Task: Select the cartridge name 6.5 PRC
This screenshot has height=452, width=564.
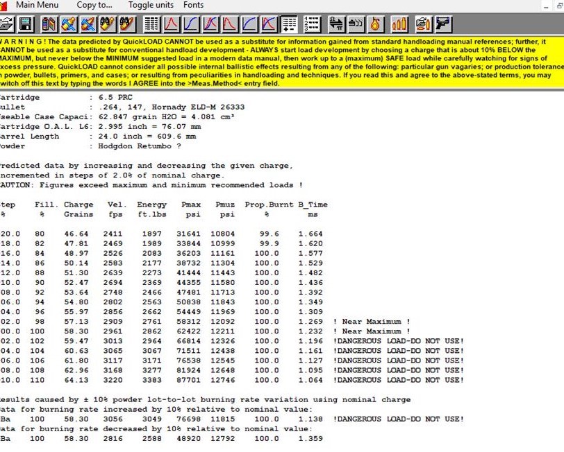Action: coord(115,97)
